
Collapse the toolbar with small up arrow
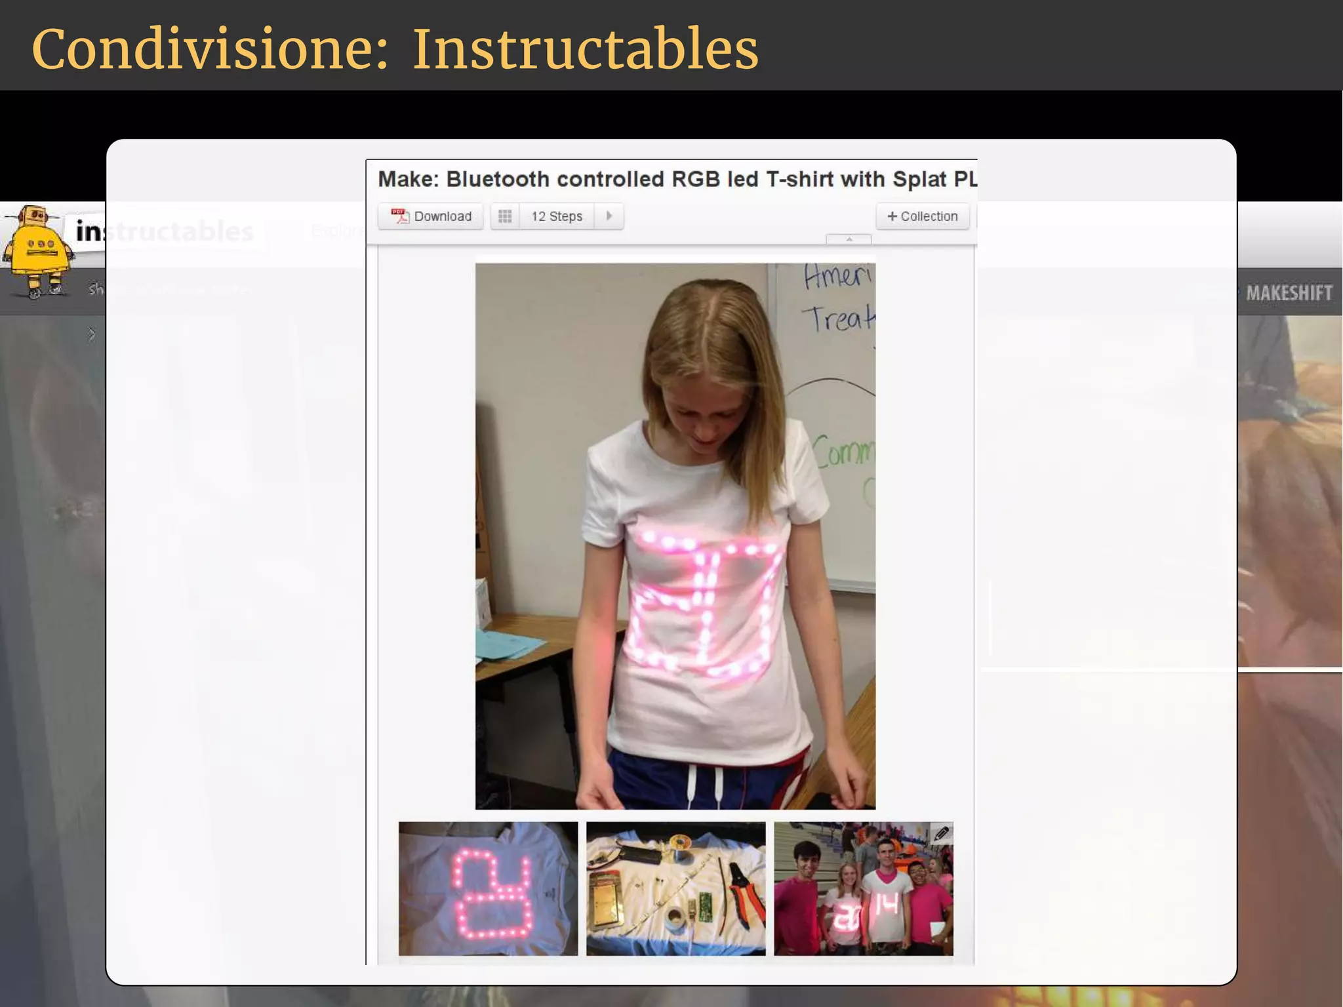[x=849, y=239]
